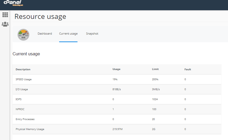Click the resource usage gauge icon

(x=23, y=35)
